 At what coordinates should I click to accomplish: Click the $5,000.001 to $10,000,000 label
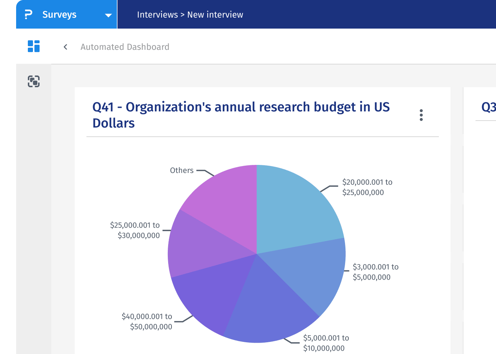[x=326, y=343]
